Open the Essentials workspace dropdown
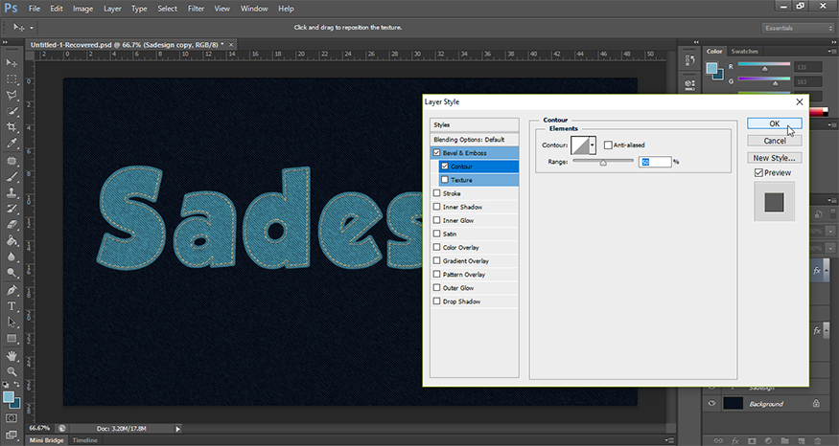 tap(797, 28)
